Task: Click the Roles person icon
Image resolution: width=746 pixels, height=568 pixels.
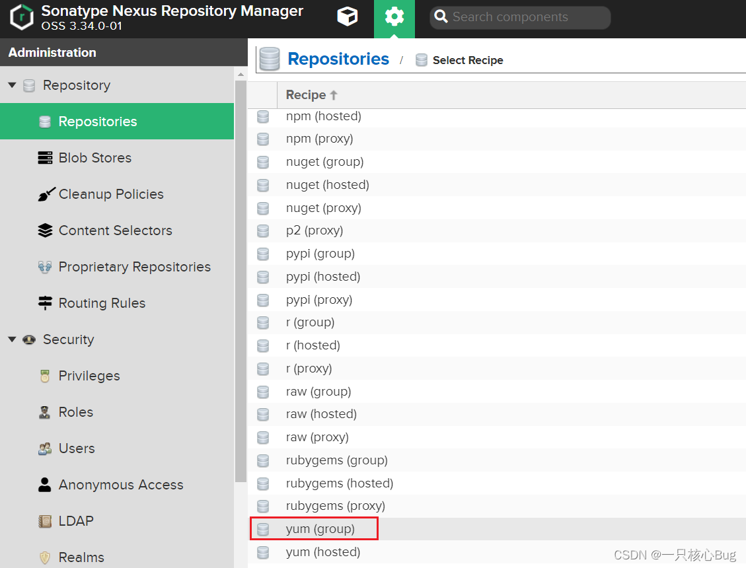Action: click(x=45, y=412)
